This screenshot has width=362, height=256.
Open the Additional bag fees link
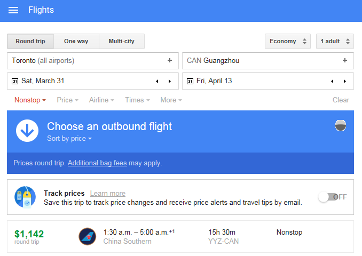tap(97, 163)
